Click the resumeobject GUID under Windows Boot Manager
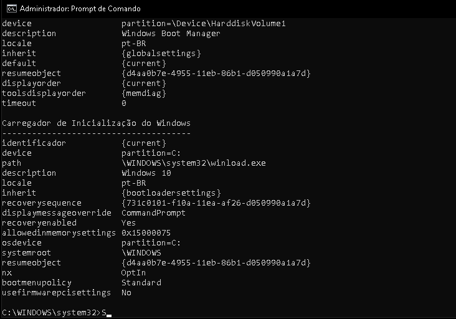This screenshot has width=456, height=319. tap(216, 74)
